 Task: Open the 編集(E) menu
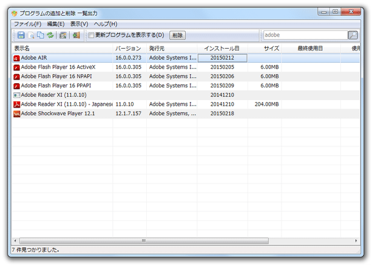[56, 24]
